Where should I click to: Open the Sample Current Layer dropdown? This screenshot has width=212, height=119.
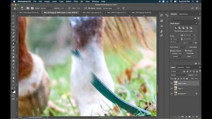pyautogui.click(x=109, y=8)
